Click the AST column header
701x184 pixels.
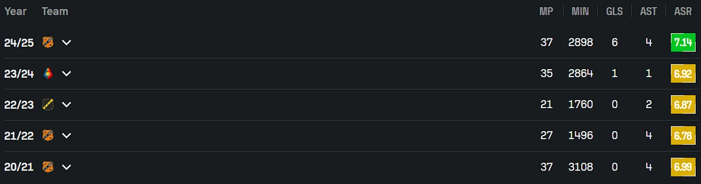pos(648,12)
